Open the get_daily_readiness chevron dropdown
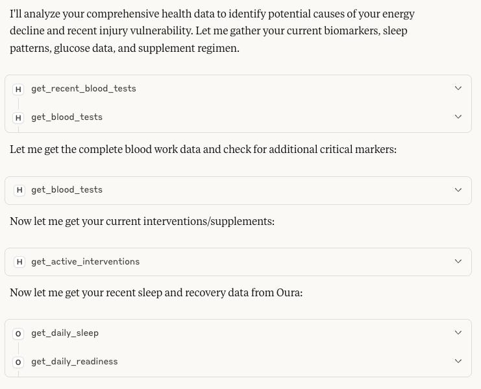 tap(458, 361)
